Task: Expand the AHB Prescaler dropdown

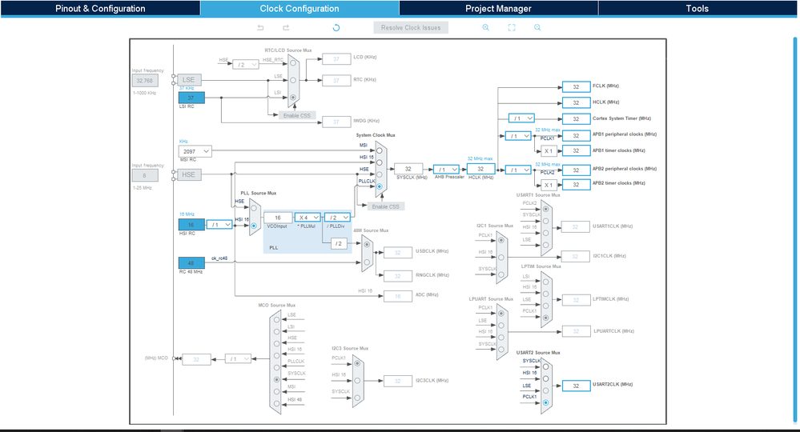Action: 446,169
